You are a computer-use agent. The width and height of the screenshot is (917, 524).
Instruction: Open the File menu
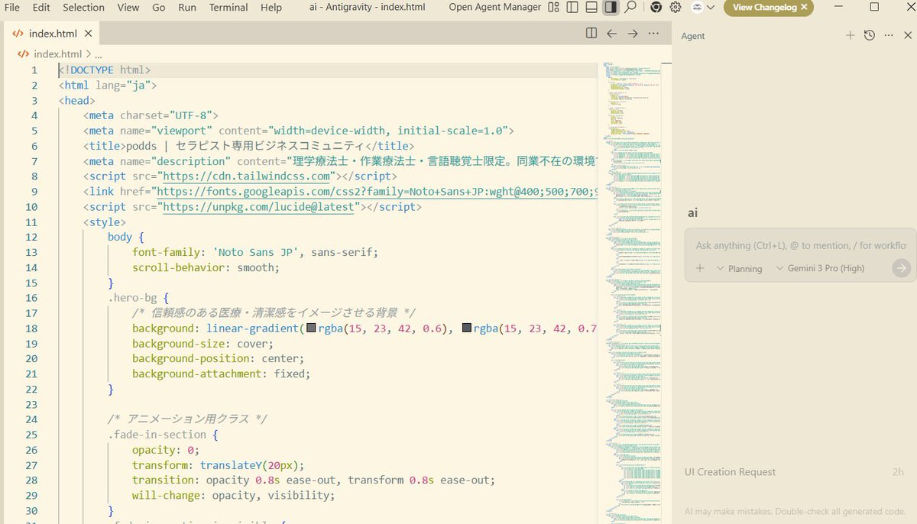[12, 8]
